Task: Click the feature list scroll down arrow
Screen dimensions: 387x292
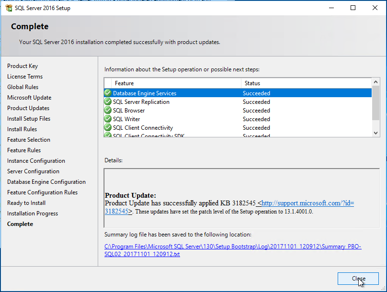Action: (x=376, y=133)
